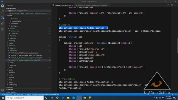Expand the Providers folder
The height and width of the screenshot is (100, 178).
point(13,36)
